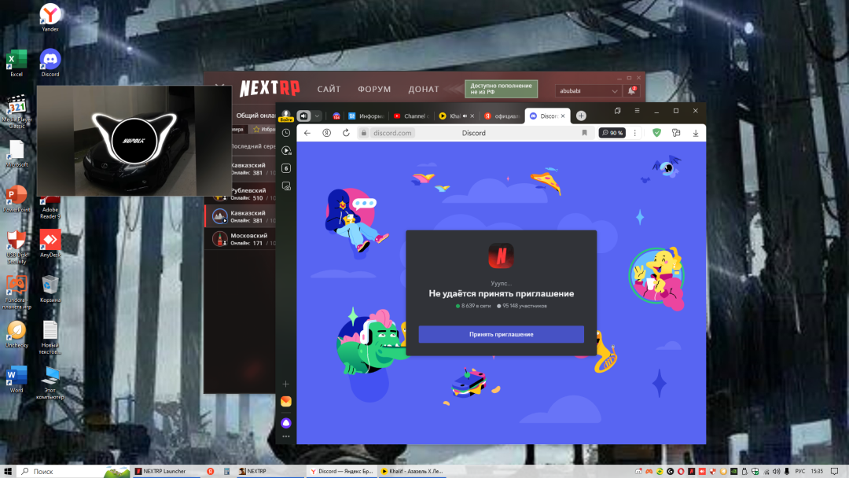Image resolution: width=849 pixels, height=478 pixels.
Task: Switch to the Информа... browser tab
Action: (366, 116)
